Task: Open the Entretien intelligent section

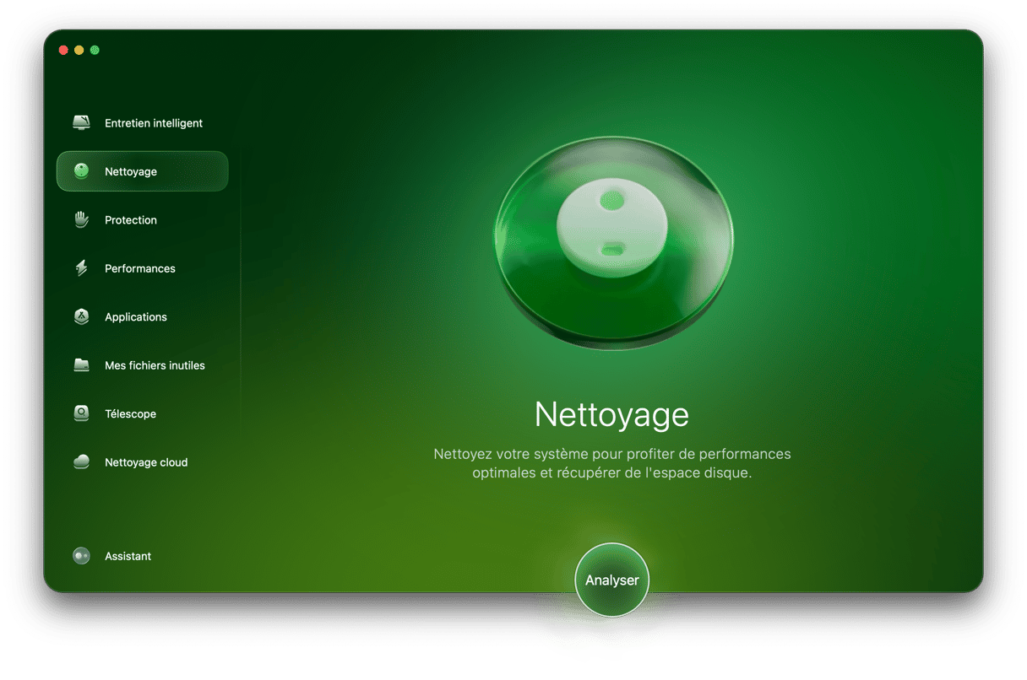Action: point(142,123)
